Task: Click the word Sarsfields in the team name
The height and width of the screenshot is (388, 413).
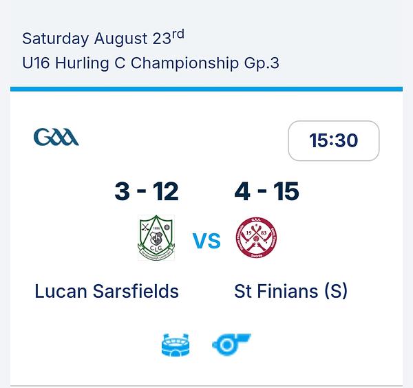Action: pos(136,292)
